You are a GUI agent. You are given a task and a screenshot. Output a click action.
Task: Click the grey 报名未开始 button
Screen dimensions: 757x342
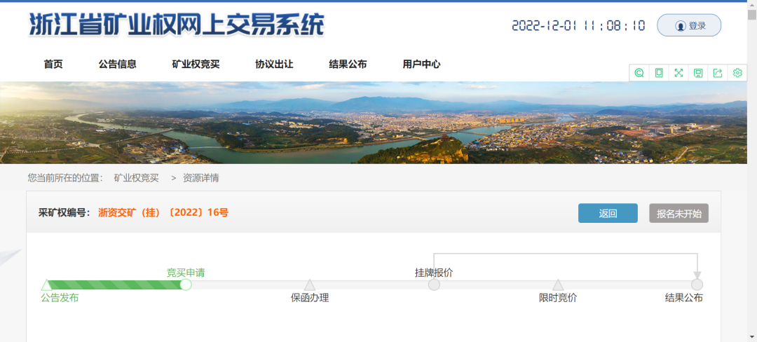[x=678, y=214]
